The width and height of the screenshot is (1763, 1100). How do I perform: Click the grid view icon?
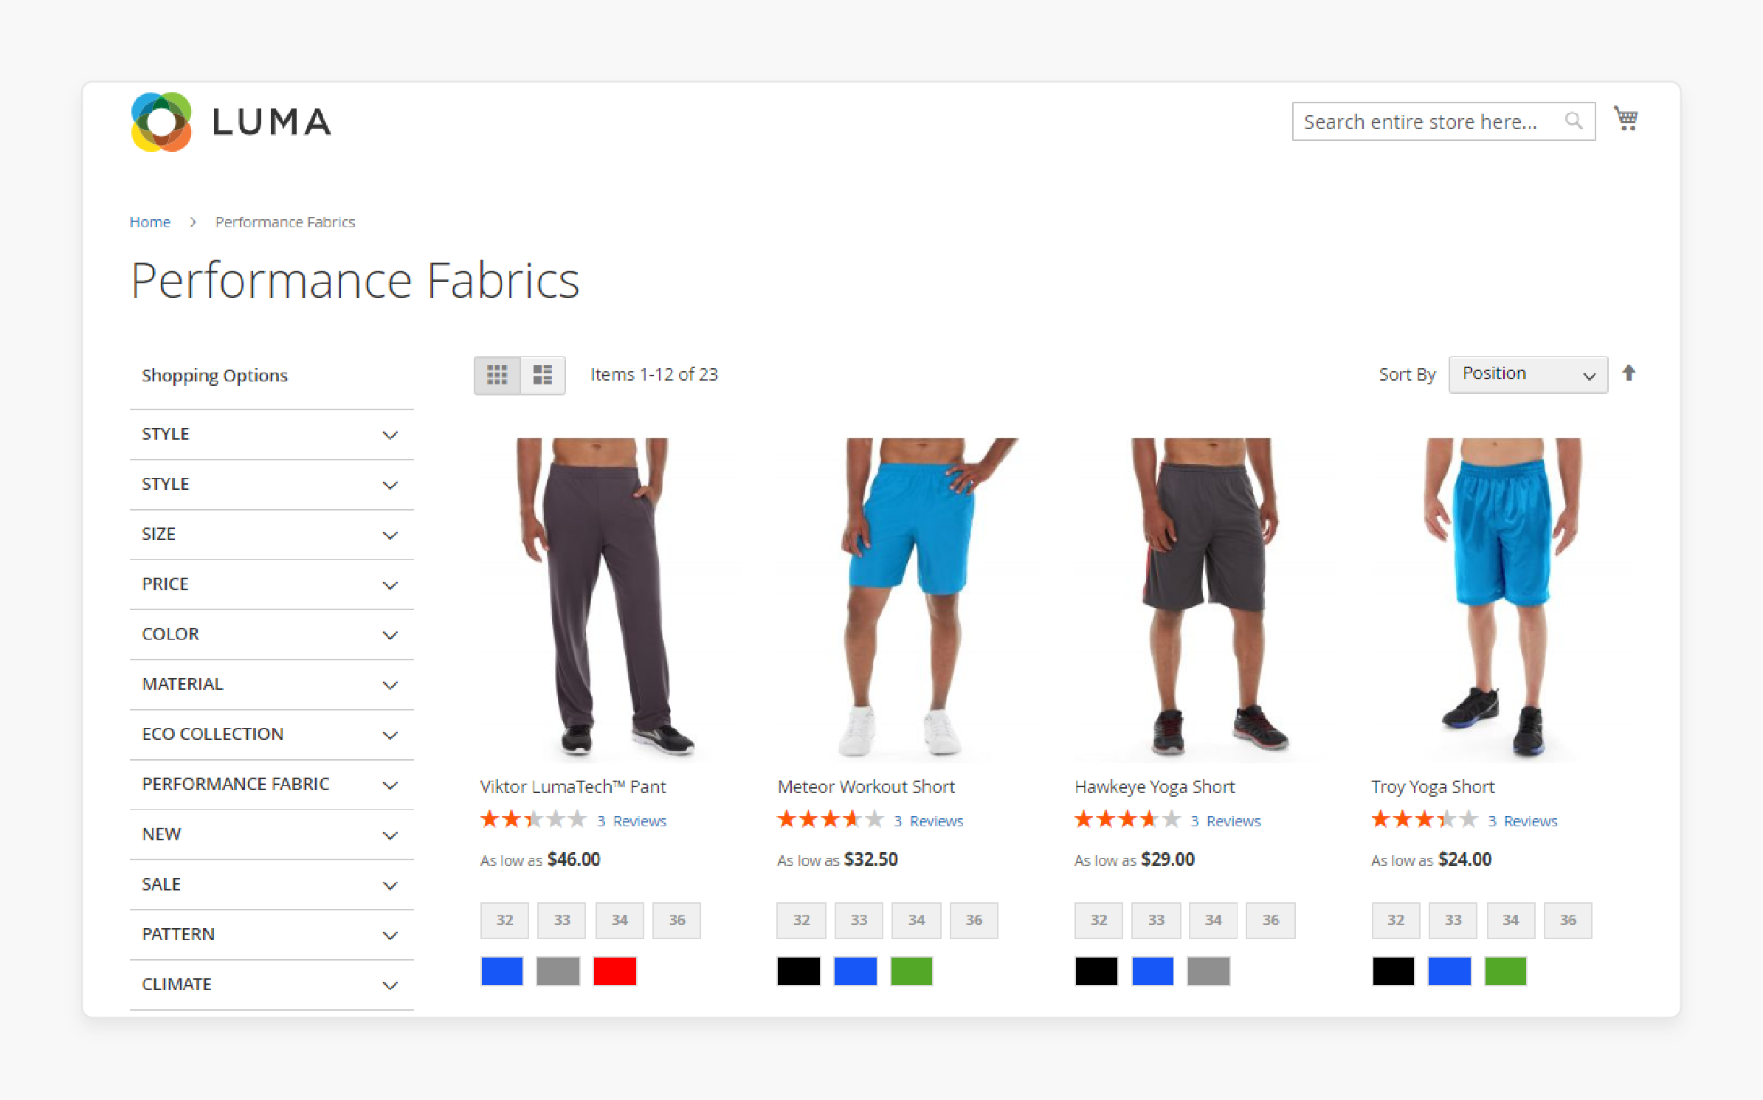pyautogui.click(x=498, y=373)
